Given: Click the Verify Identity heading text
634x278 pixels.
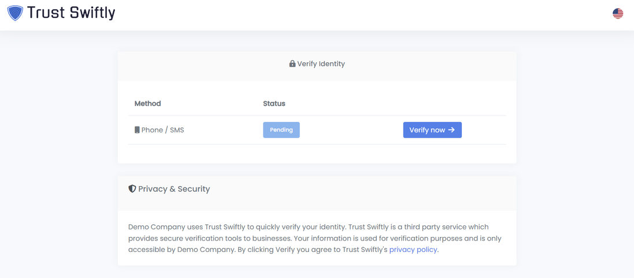Looking at the screenshot, I should click(321, 64).
